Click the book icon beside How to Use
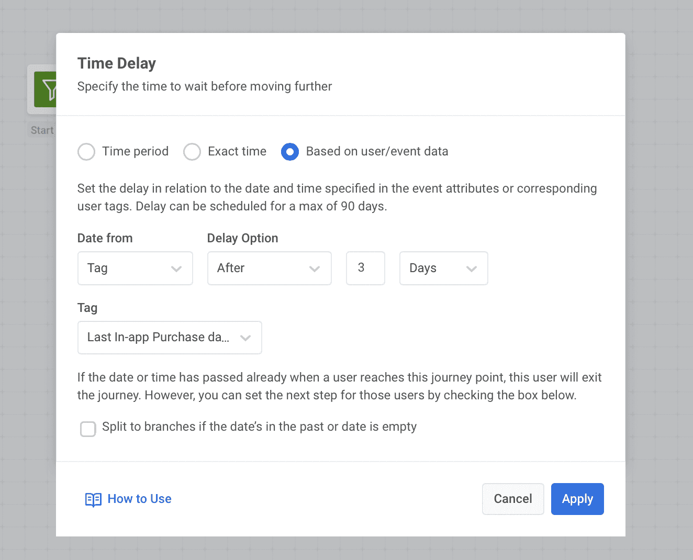The image size is (693, 560). coord(93,500)
